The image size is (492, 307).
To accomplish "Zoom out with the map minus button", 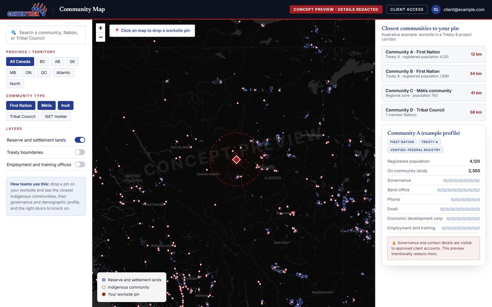I will [101, 37].
